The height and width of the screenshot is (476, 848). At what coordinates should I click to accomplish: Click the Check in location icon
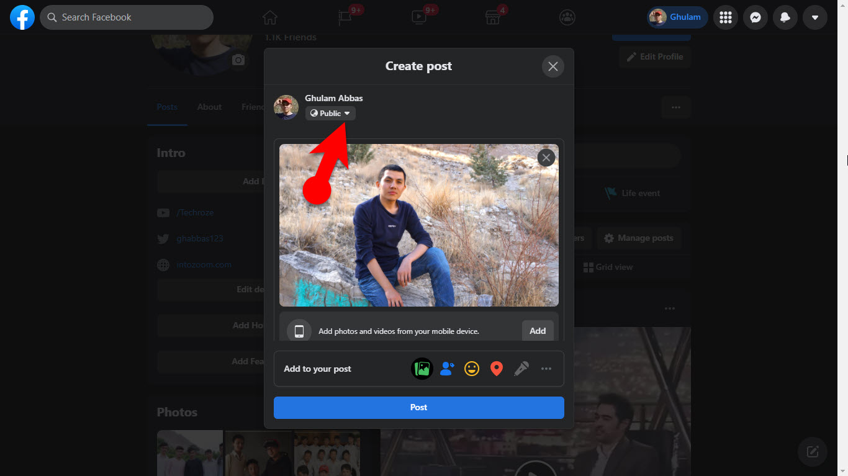[x=497, y=369]
